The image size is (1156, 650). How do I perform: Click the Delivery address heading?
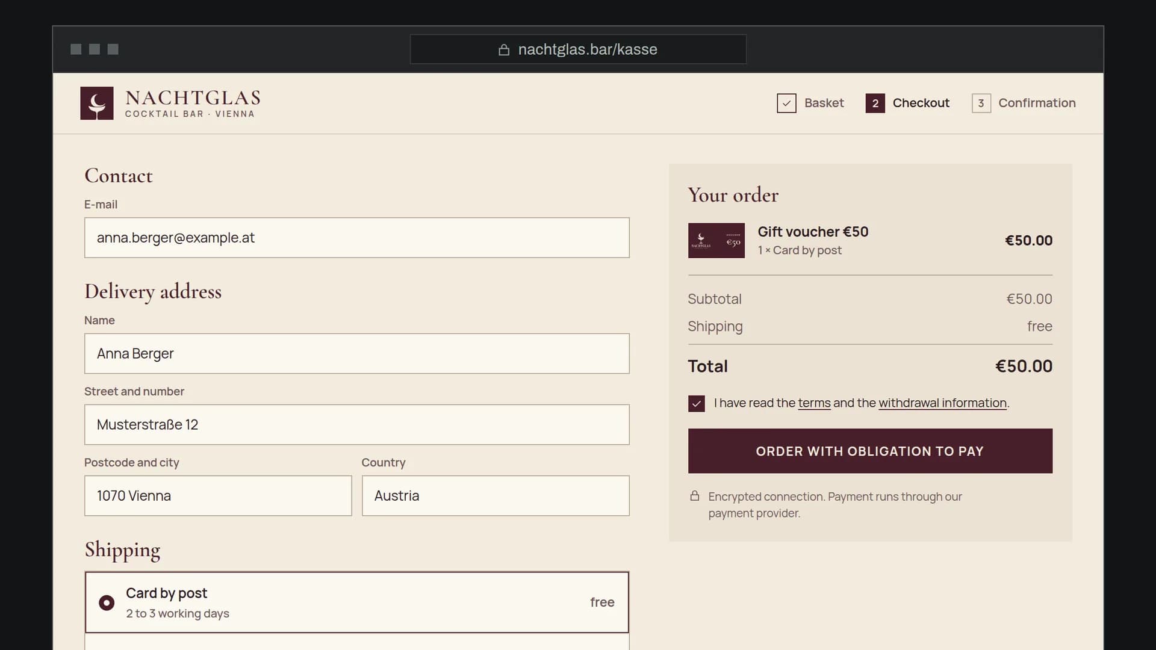point(153,291)
